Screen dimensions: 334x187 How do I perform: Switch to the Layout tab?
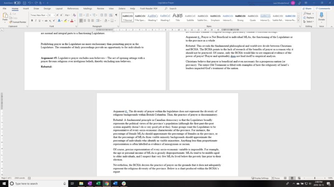pyautogui.click(x=59, y=8)
